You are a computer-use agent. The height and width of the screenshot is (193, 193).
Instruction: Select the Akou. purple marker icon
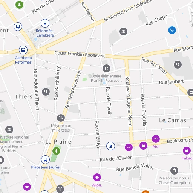click(97, 177)
